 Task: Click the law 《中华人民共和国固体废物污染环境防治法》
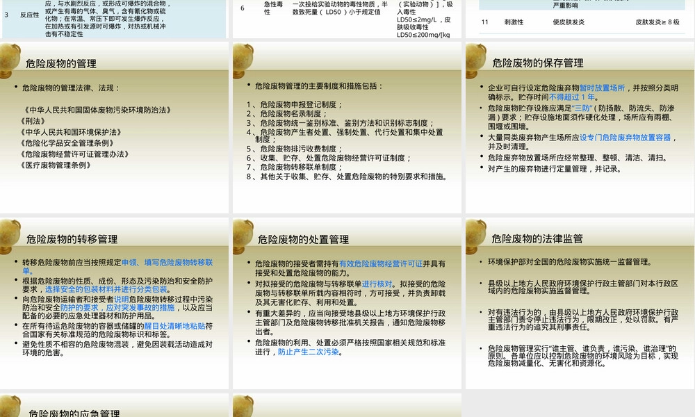click(x=97, y=110)
